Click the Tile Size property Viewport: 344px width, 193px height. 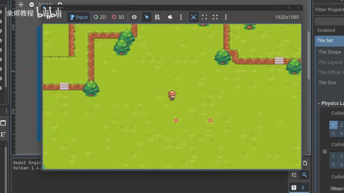(327, 83)
